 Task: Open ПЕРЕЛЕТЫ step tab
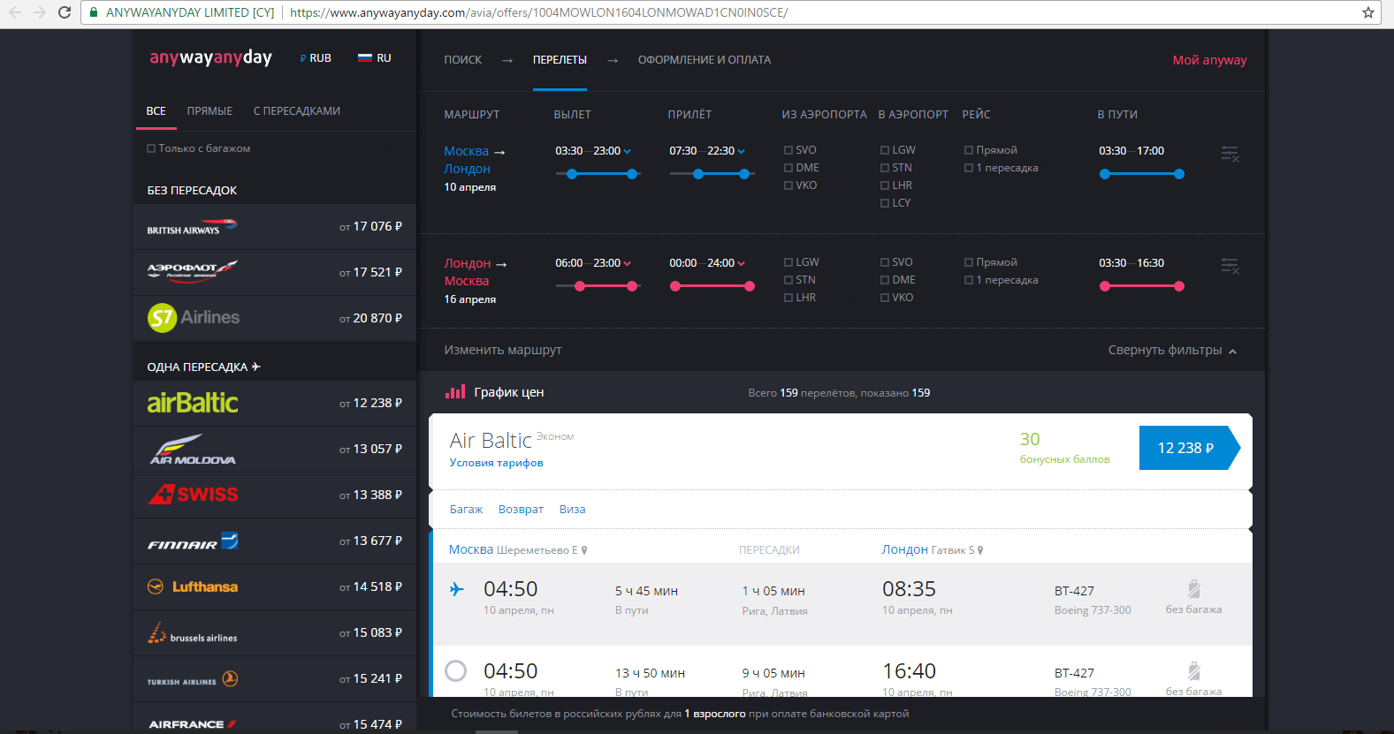[560, 60]
